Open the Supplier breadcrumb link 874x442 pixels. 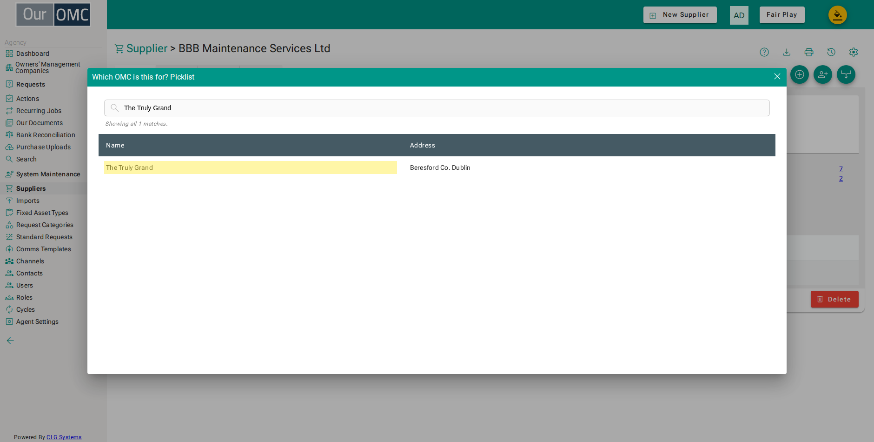click(x=146, y=48)
